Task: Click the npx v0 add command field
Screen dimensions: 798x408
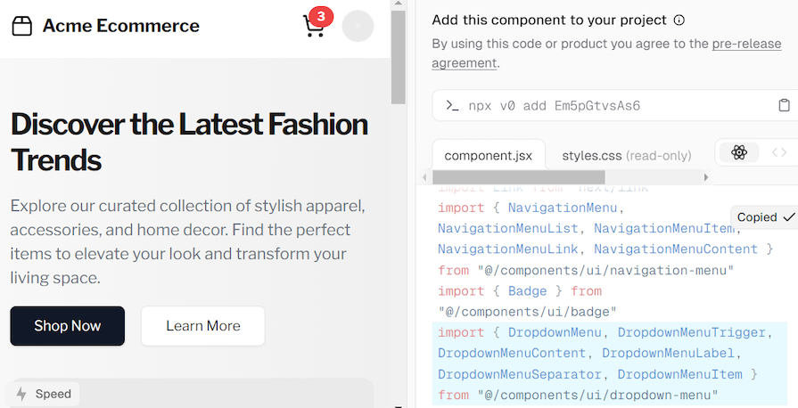Action: pos(606,106)
